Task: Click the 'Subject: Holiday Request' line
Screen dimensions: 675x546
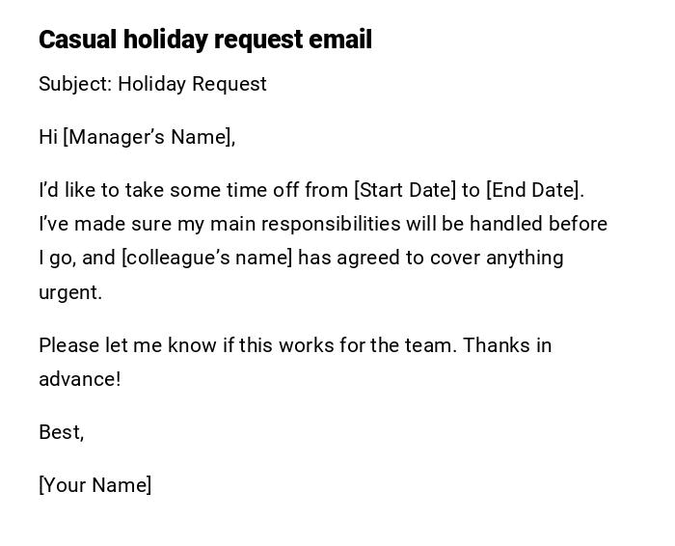Action: pos(152,84)
